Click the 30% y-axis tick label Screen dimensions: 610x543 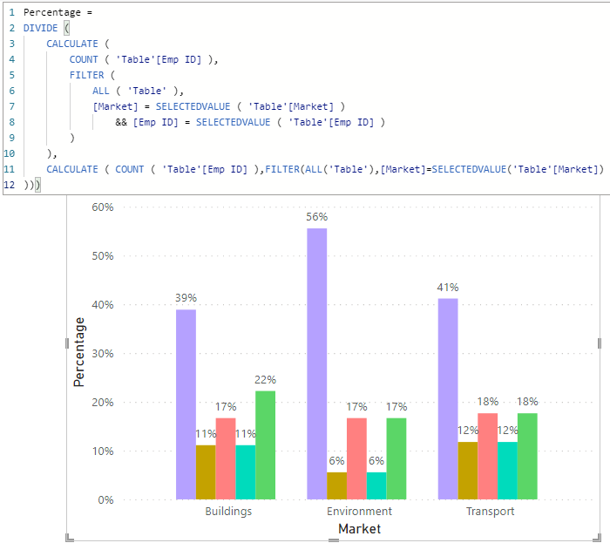tap(103, 354)
